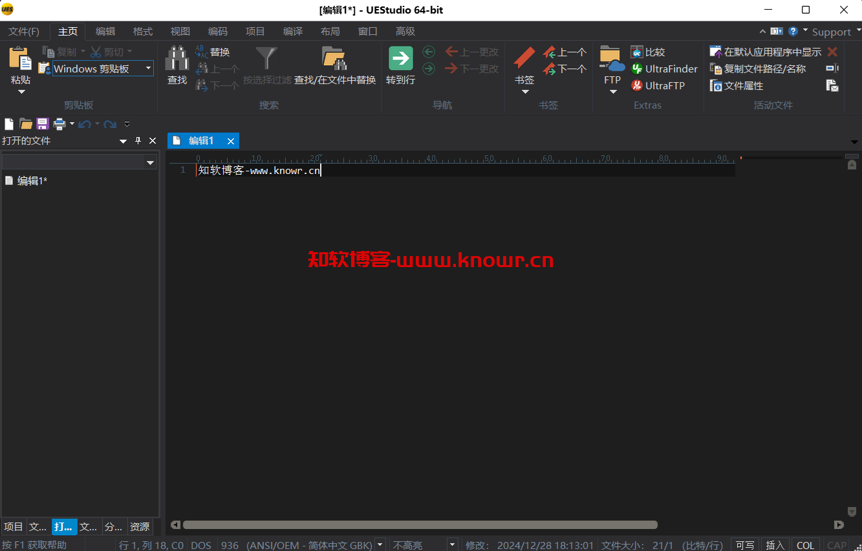Show file in default application (在默认应用程序中显示)
862x551 pixels.
tap(765, 52)
